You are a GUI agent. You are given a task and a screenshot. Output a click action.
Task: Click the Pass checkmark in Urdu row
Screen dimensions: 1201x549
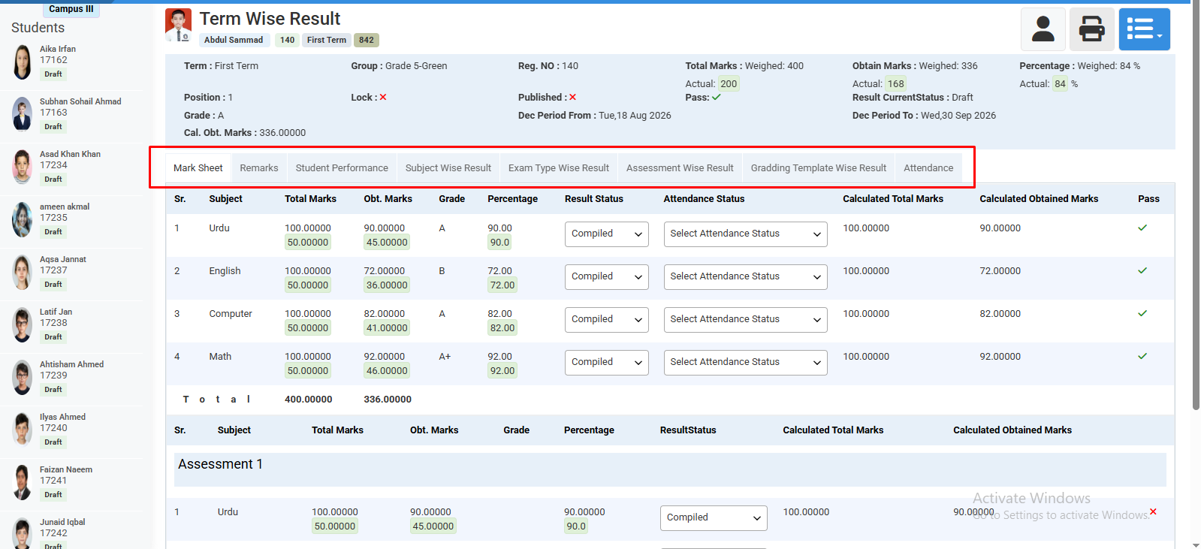1142,228
